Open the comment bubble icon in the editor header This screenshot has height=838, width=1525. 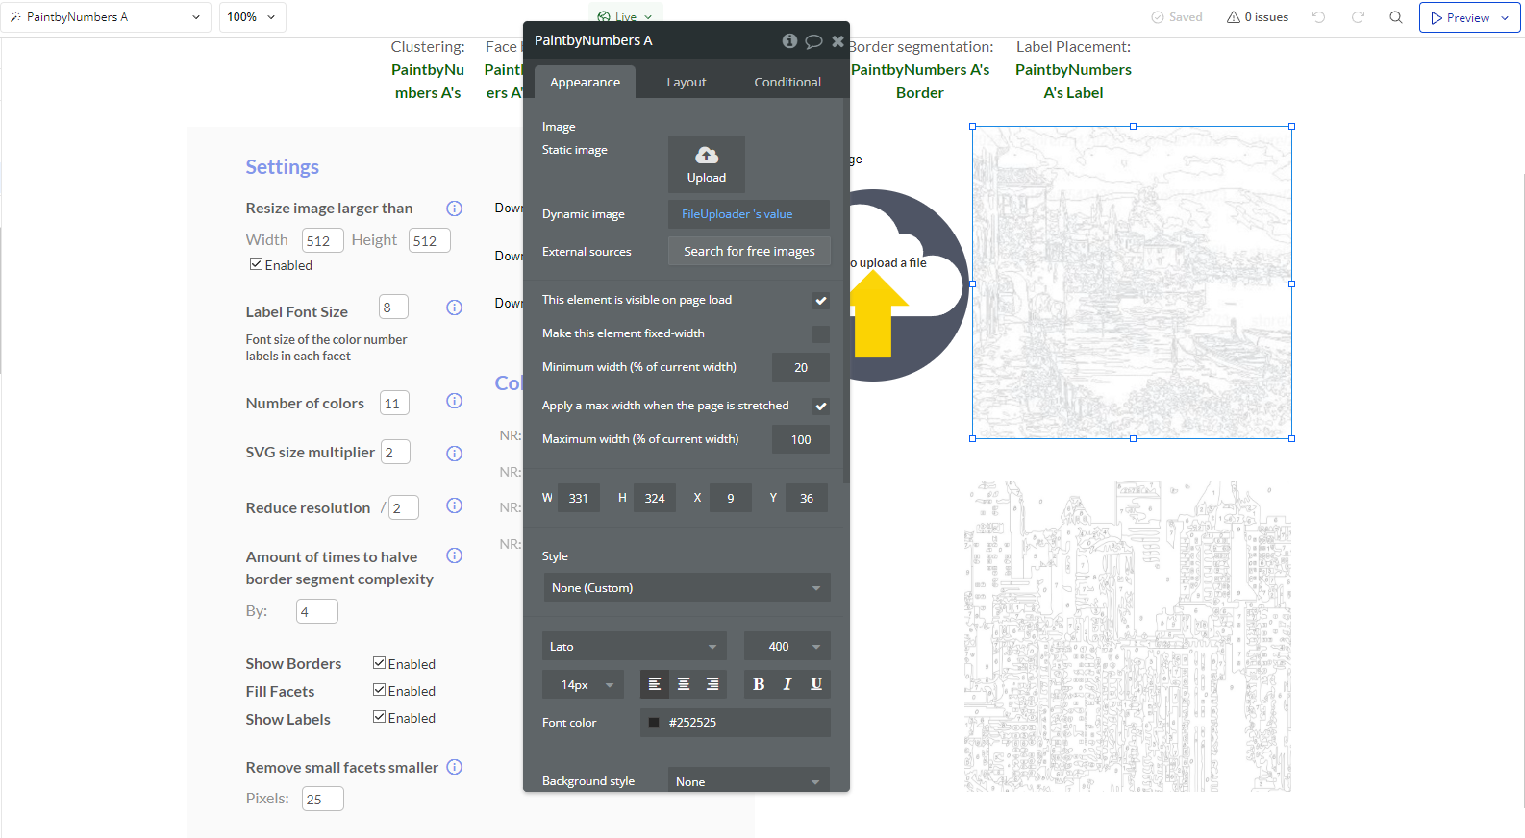coord(813,41)
